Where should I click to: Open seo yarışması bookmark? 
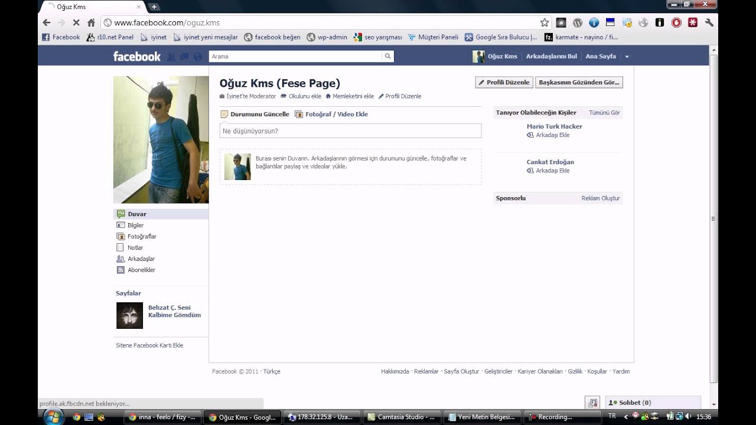point(377,37)
